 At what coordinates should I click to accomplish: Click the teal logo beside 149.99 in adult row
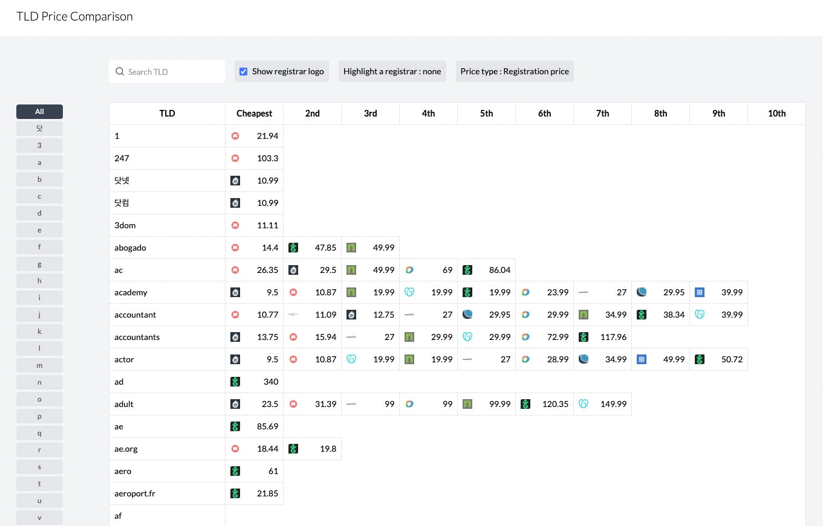point(584,404)
